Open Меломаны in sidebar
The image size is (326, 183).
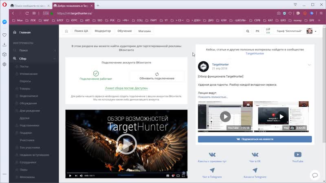coord(27,177)
